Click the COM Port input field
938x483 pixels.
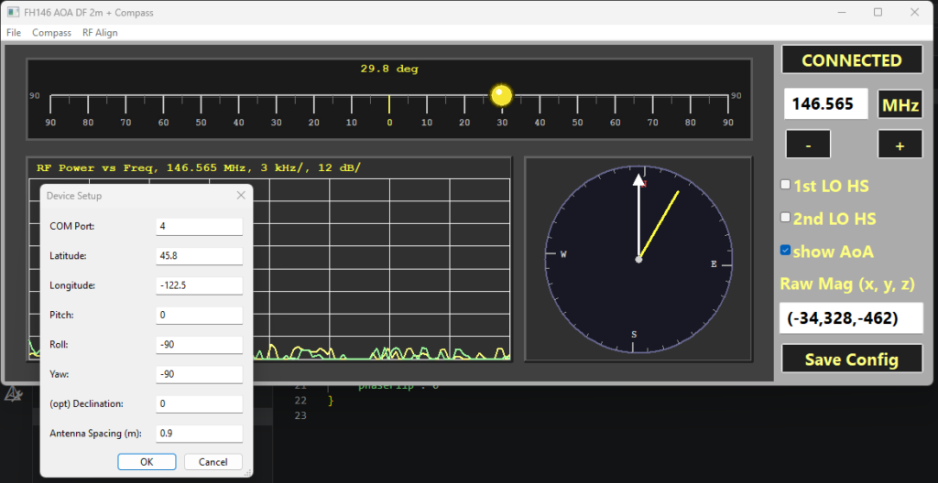(199, 226)
